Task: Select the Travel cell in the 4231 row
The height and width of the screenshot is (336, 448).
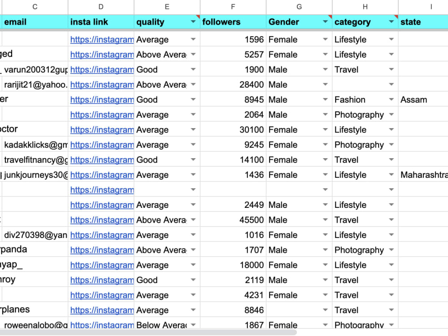Action: coord(365,295)
